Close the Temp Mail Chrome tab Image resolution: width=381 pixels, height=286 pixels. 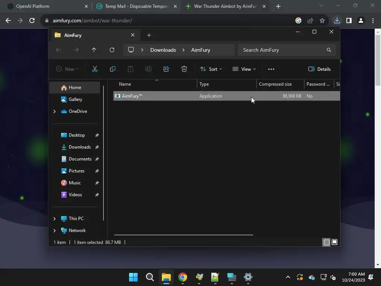(175, 6)
